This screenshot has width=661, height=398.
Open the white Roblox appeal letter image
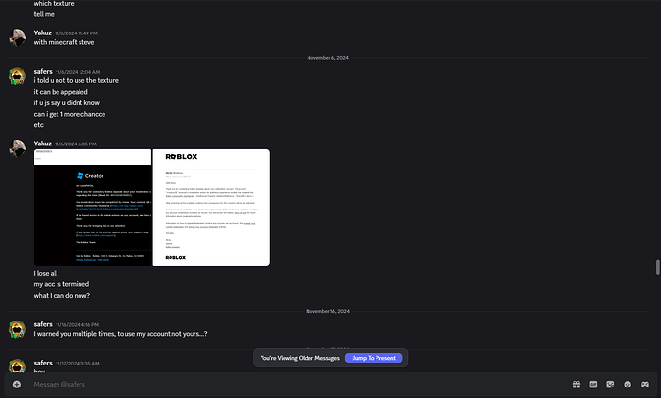(x=211, y=208)
